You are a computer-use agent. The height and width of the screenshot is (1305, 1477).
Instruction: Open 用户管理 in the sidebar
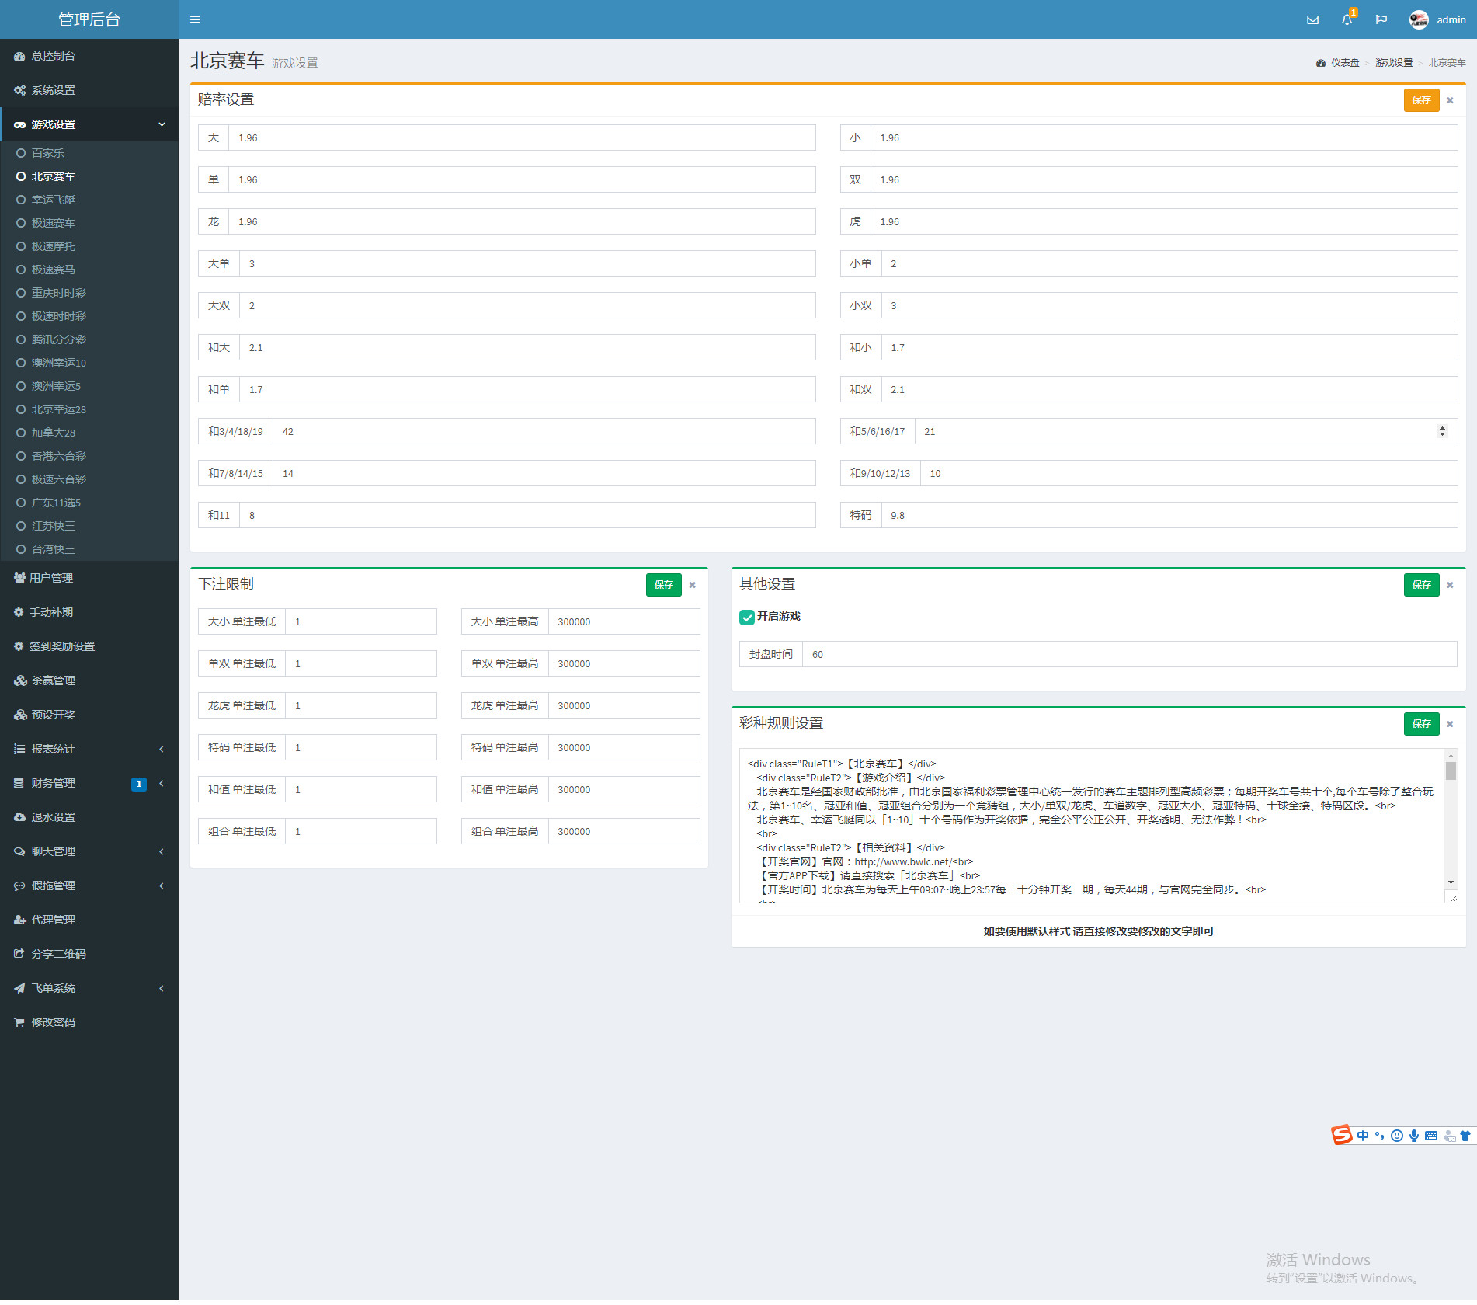click(x=51, y=578)
